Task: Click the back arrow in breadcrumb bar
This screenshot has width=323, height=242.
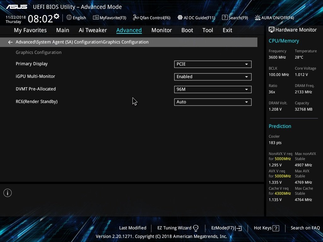Action: pyautogui.click(x=10, y=42)
